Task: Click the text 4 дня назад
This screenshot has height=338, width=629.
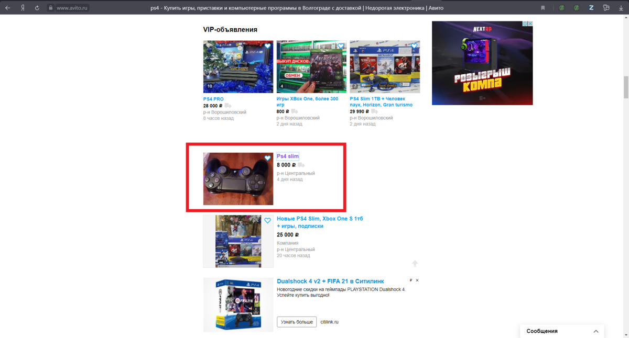Action: tap(290, 179)
